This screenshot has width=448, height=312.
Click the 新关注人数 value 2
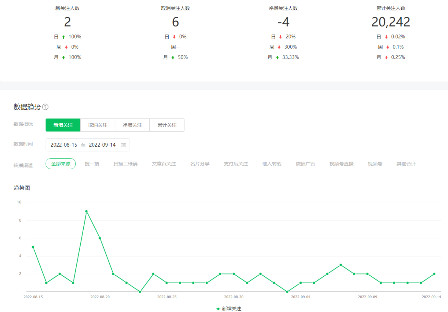(67, 22)
